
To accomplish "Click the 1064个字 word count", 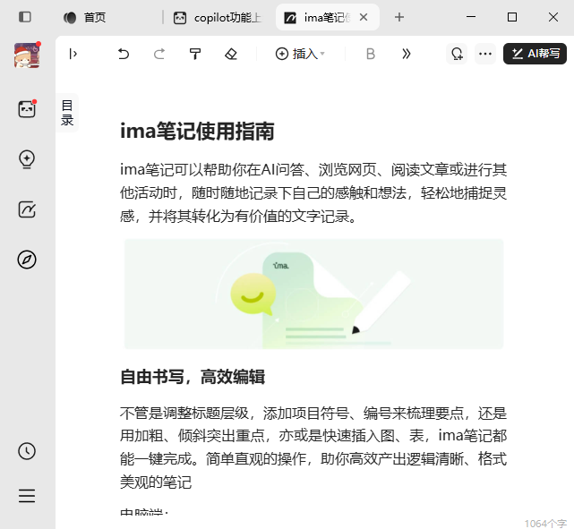I will pos(545,524).
